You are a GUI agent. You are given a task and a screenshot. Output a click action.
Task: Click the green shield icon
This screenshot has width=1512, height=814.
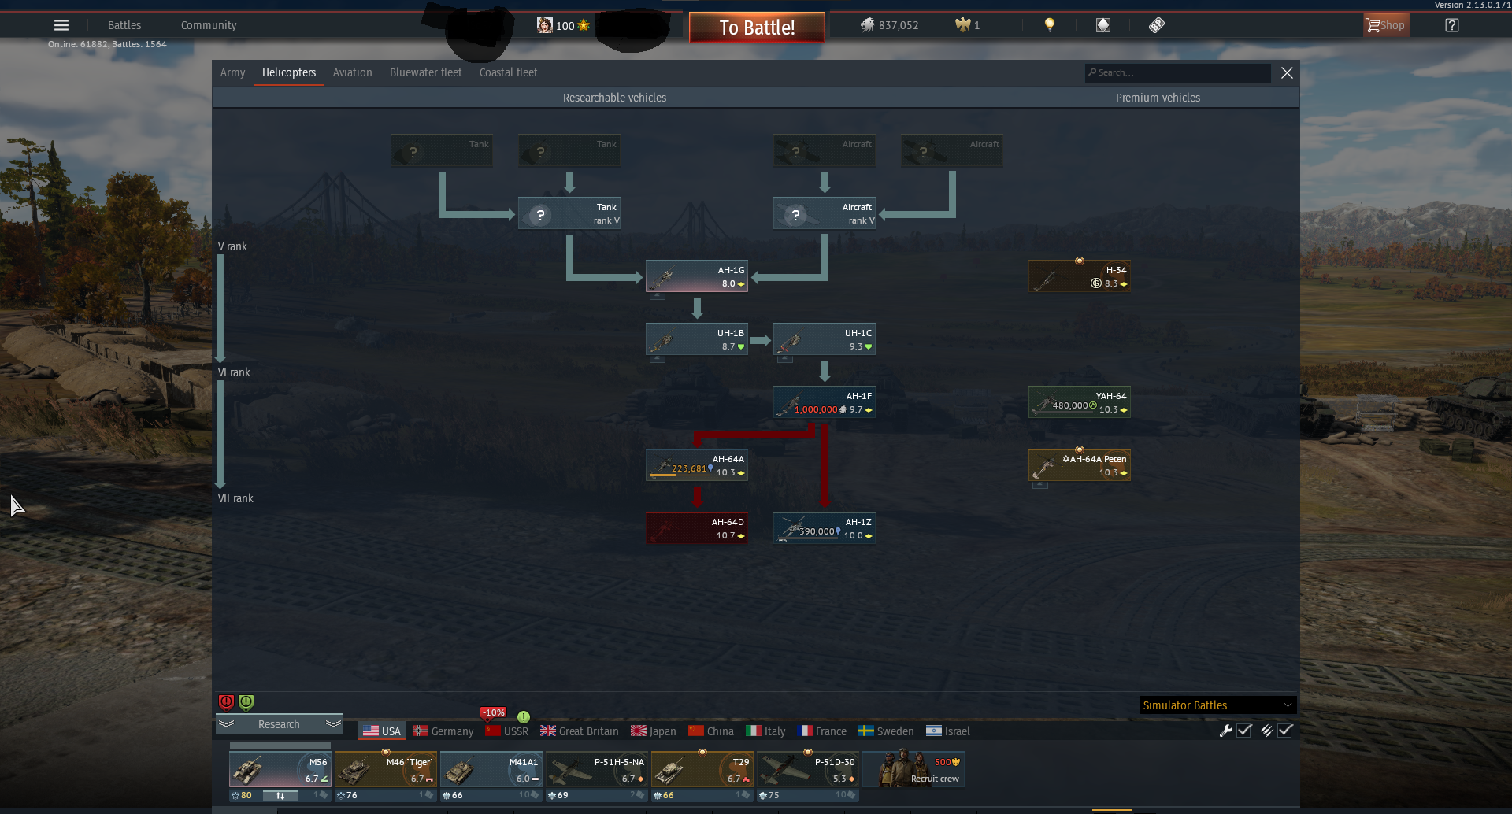246,701
